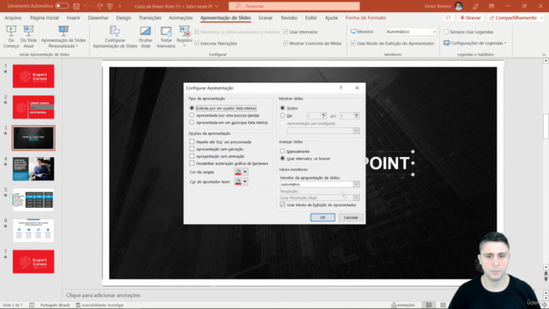Open Cor da caneta color dropdown
The width and height of the screenshot is (549, 309).
coord(244,172)
